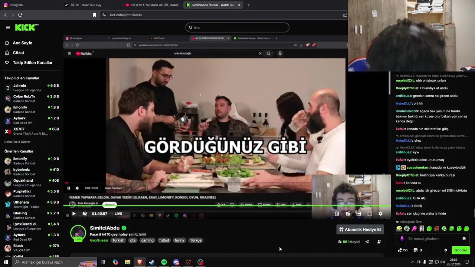Open XS707 channel in sidebar
This screenshot has width=475, height=267.
click(32, 131)
